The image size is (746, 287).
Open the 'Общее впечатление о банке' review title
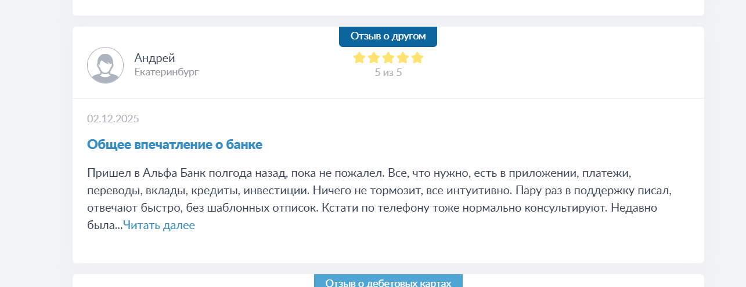(x=175, y=144)
